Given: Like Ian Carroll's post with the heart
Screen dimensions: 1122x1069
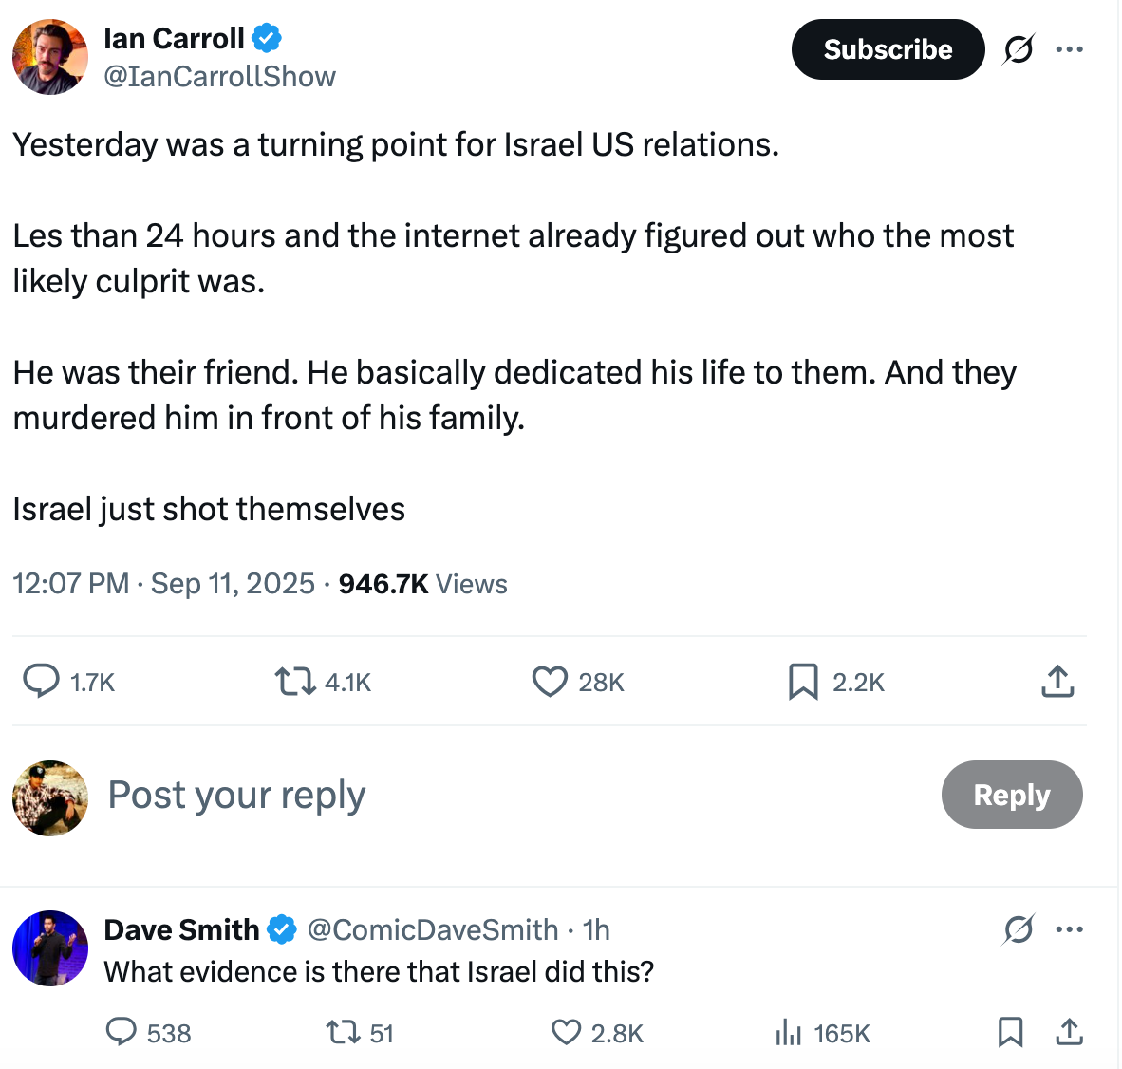Looking at the screenshot, I should coord(550,682).
